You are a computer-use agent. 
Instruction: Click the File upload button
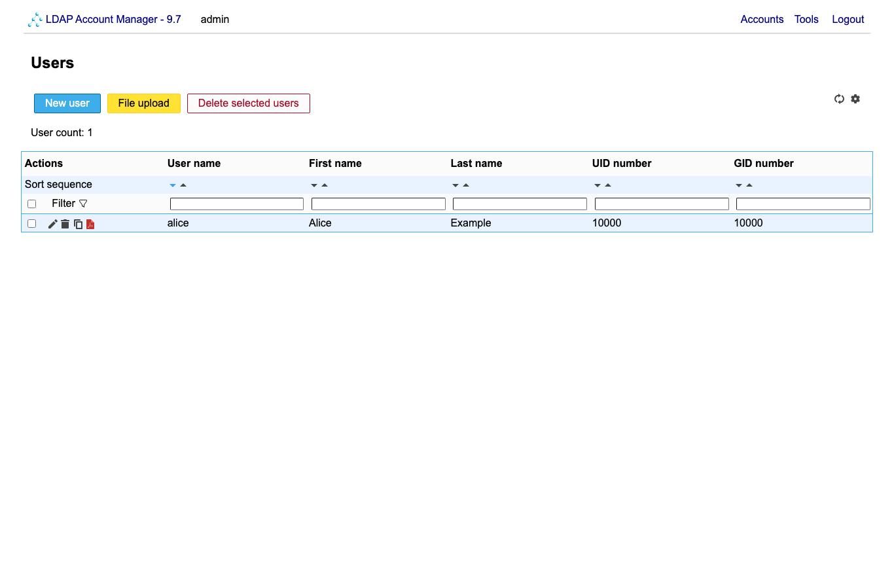[144, 103]
